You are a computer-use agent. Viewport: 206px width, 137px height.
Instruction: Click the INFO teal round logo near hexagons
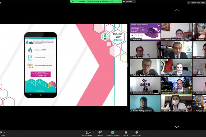point(105,36)
